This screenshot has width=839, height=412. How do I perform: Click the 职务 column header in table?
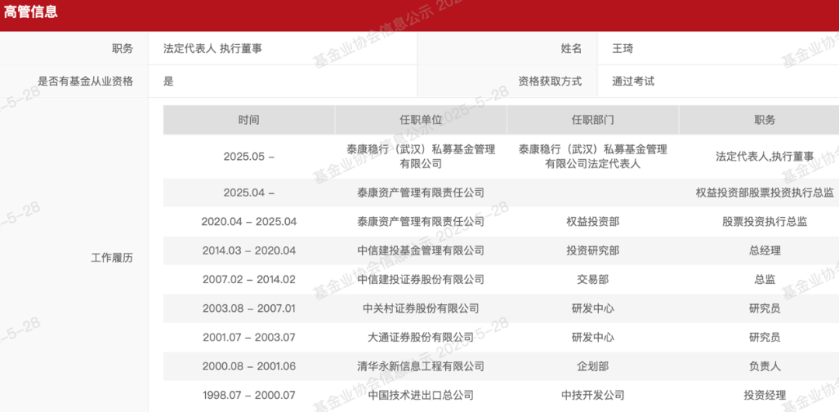click(x=764, y=119)
